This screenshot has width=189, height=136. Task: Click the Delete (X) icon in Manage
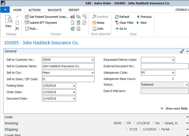pos(17,29)
